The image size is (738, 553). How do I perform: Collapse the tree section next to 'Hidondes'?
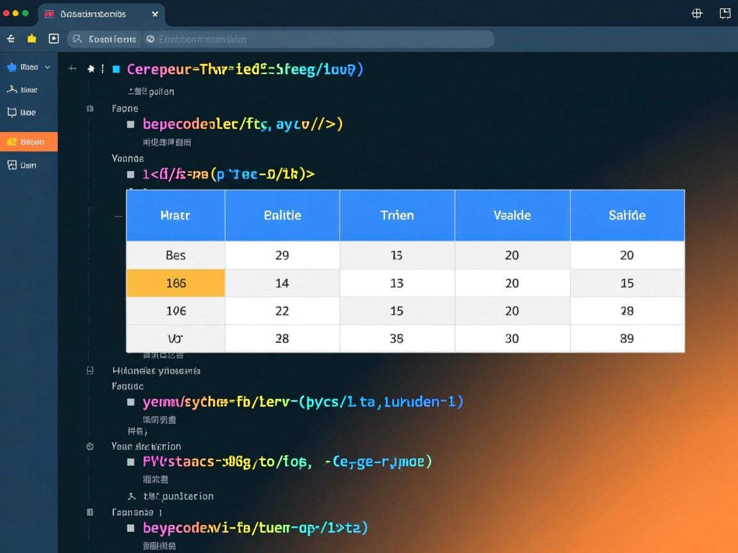pyautogui.click(x=90, y=371)
